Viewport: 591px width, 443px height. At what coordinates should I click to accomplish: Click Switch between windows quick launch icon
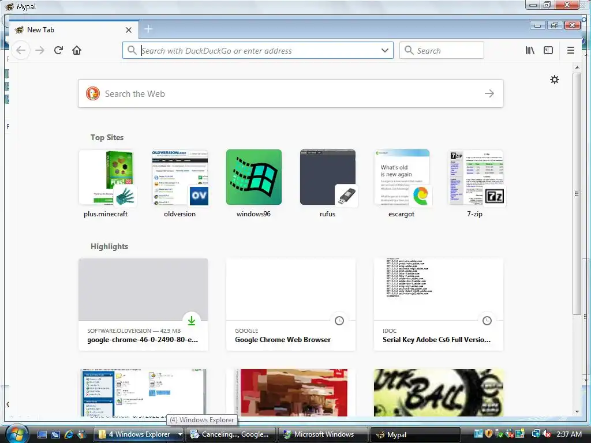pyautogui.click(x=55, y=434)
